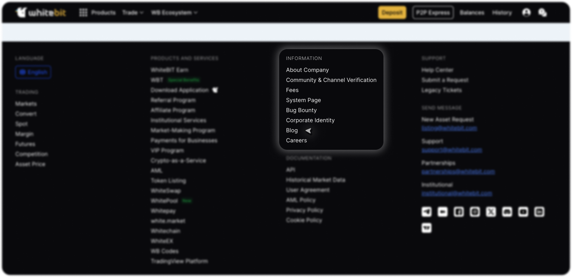Open the Payments for Businesses link
The image size is (572, 277).
(x=184, y=141)
